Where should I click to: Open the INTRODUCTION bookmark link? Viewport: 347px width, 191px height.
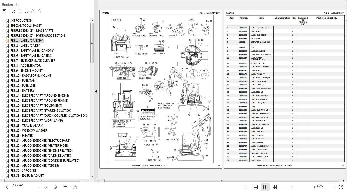pyautogui.click(x=21, y=20)
